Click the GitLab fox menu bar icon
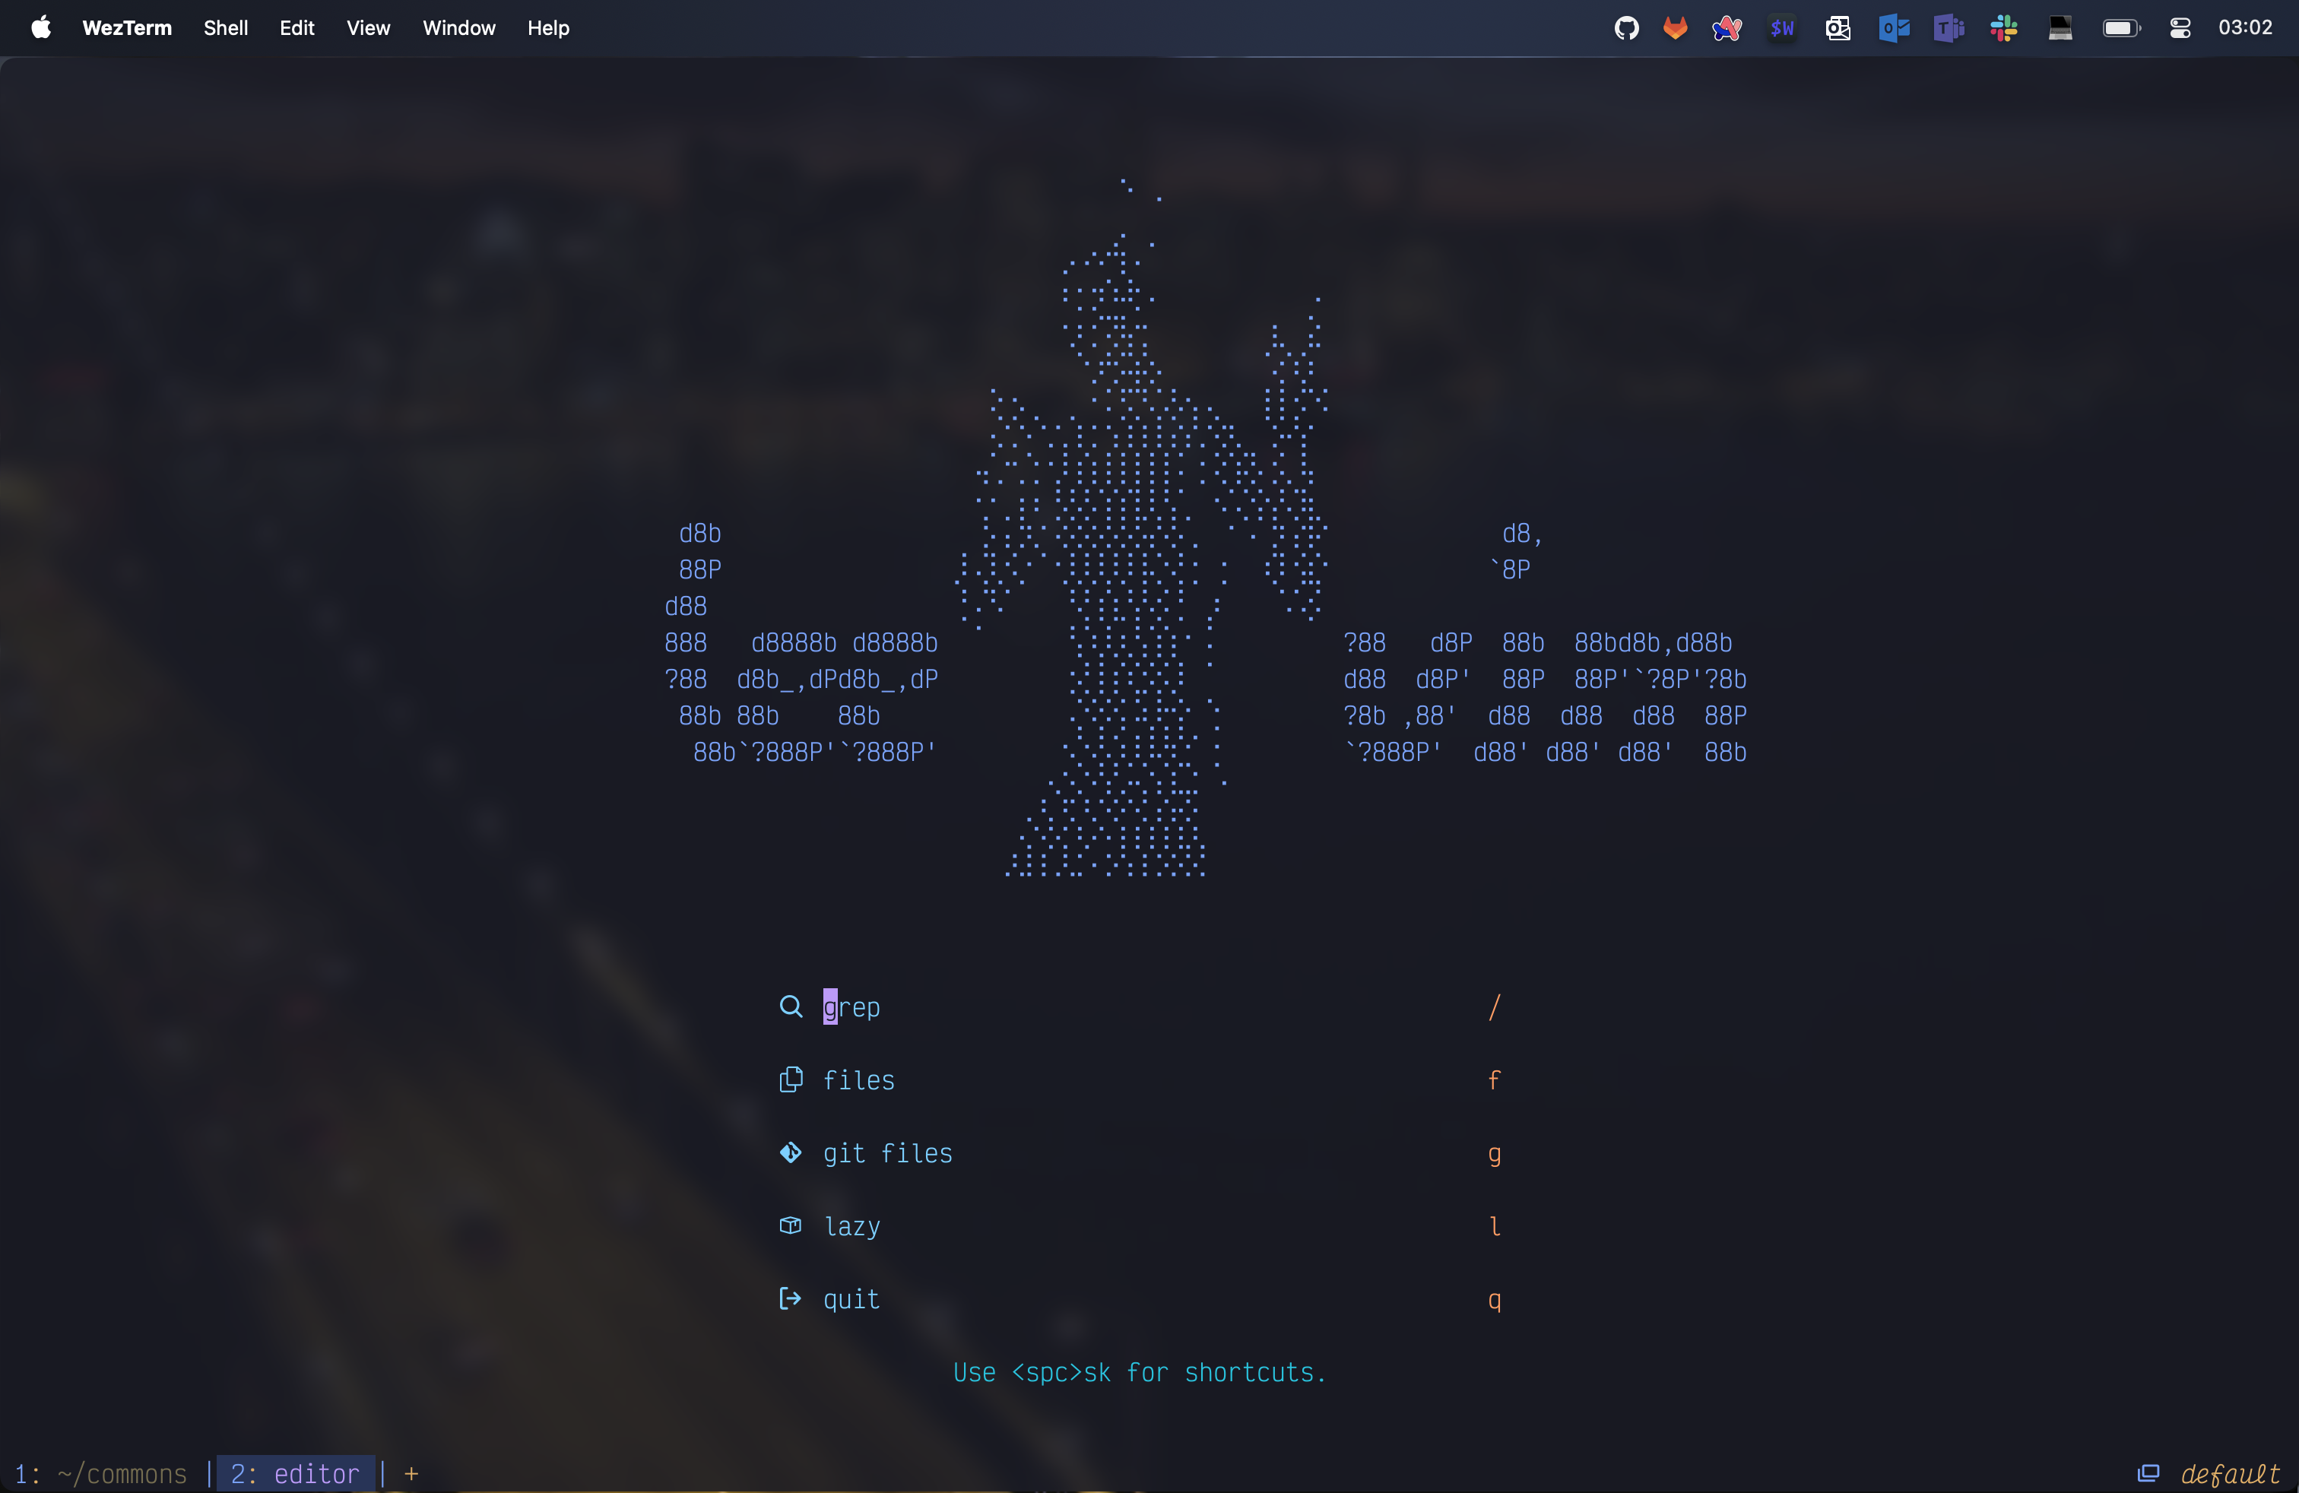Viewport: 2299px width, 1493px height. coord(1675,28)
